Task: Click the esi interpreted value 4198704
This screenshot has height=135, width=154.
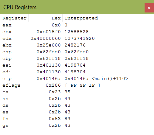Action: point(75,65)
